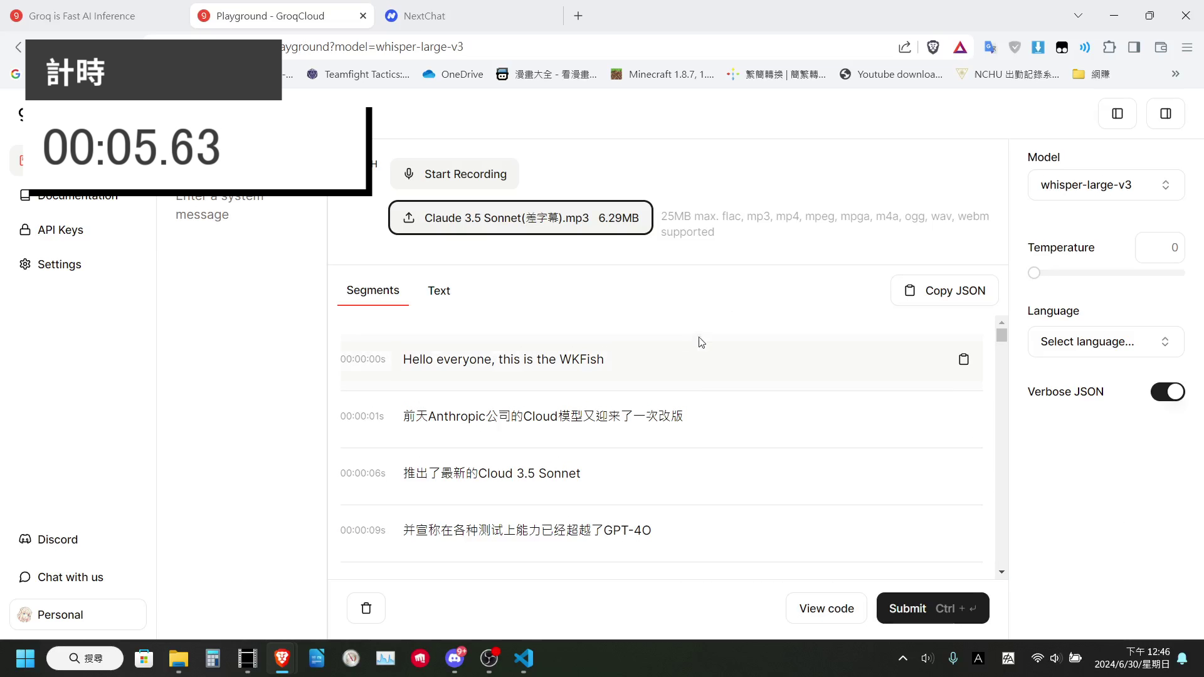This screenshot has height=677, width=1204.
Task: Open Chat with us link
Action: click(x=70, y=577)
